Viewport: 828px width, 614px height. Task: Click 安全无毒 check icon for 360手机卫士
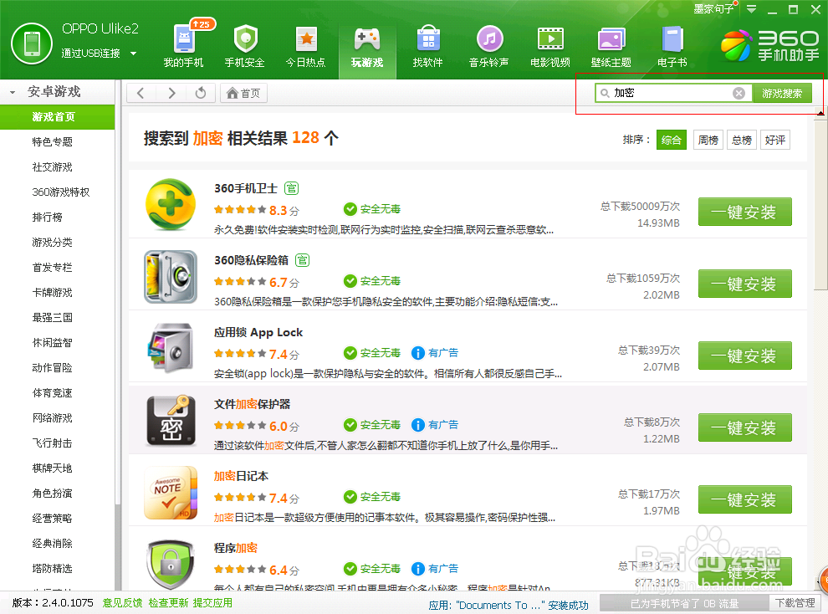350,209
